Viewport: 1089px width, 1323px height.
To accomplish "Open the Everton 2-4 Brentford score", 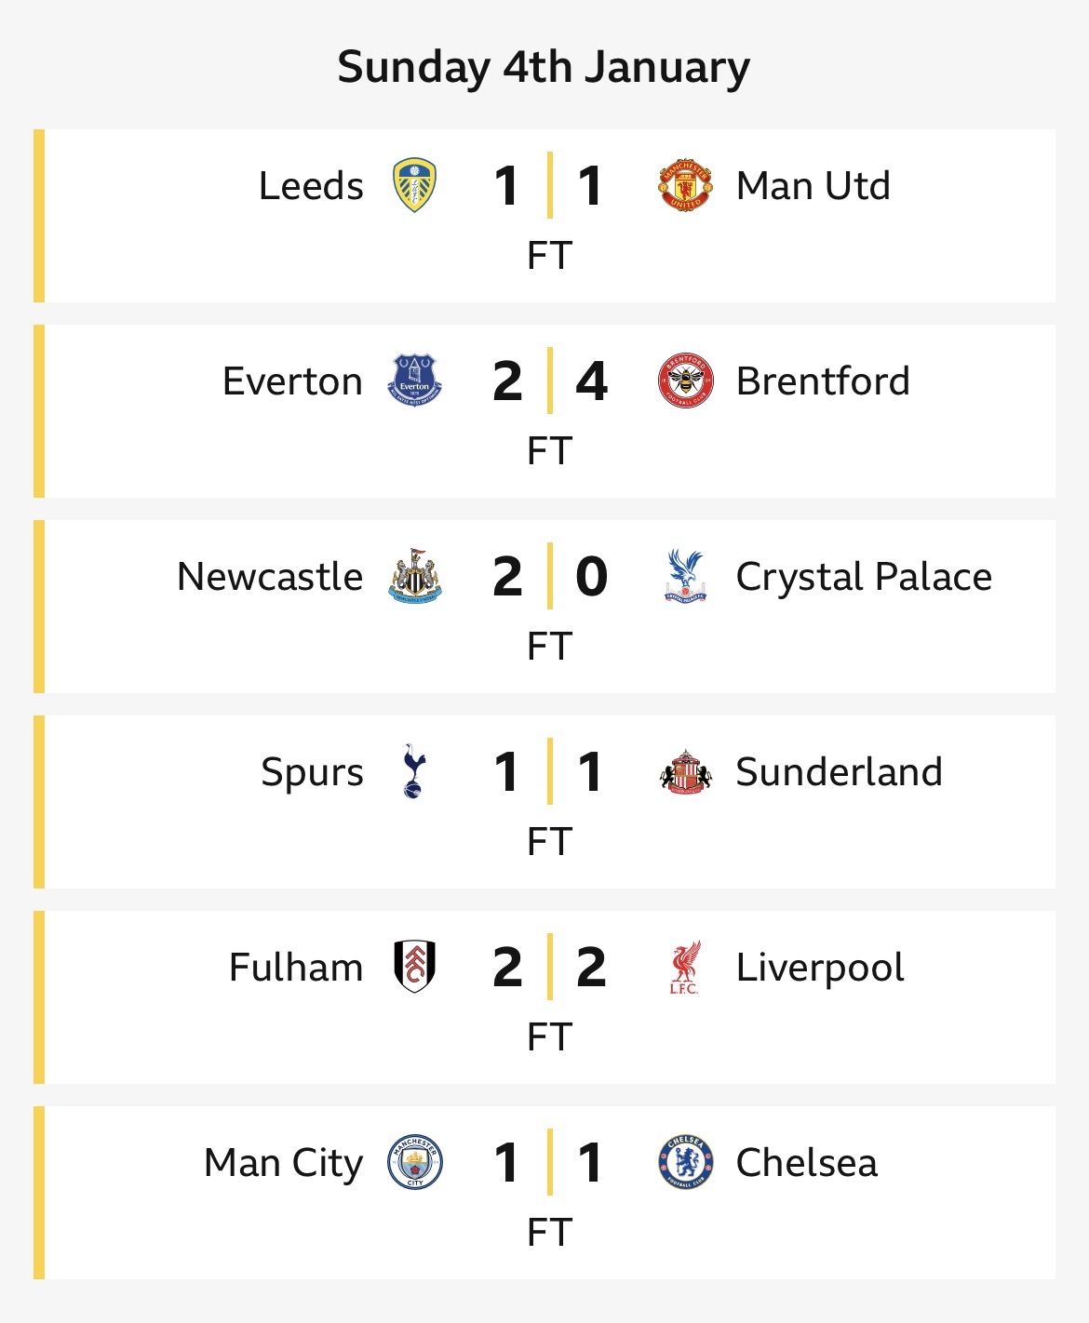I will click(x=550, y=381).
